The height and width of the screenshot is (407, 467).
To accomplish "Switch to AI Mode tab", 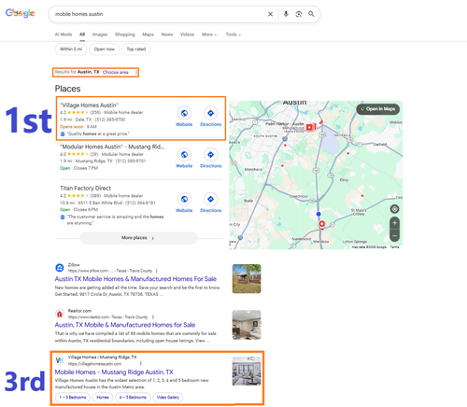I will point(64,35).
